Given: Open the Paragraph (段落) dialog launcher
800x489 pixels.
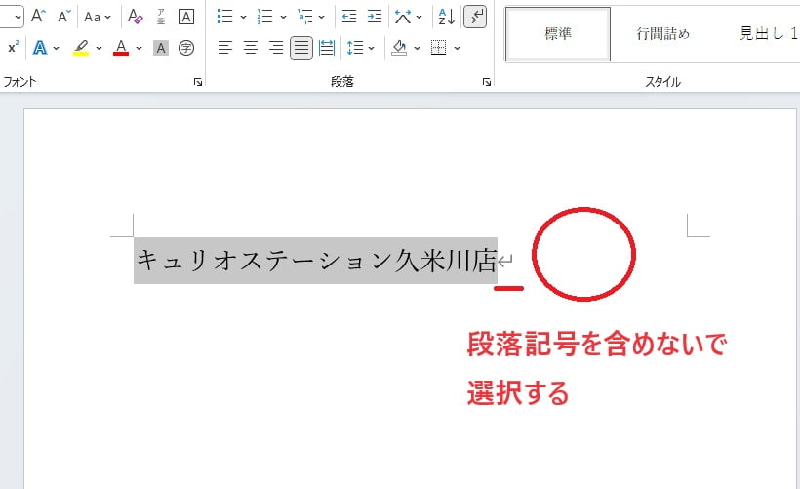Looking at the screenshot, I should click(487, 82).
